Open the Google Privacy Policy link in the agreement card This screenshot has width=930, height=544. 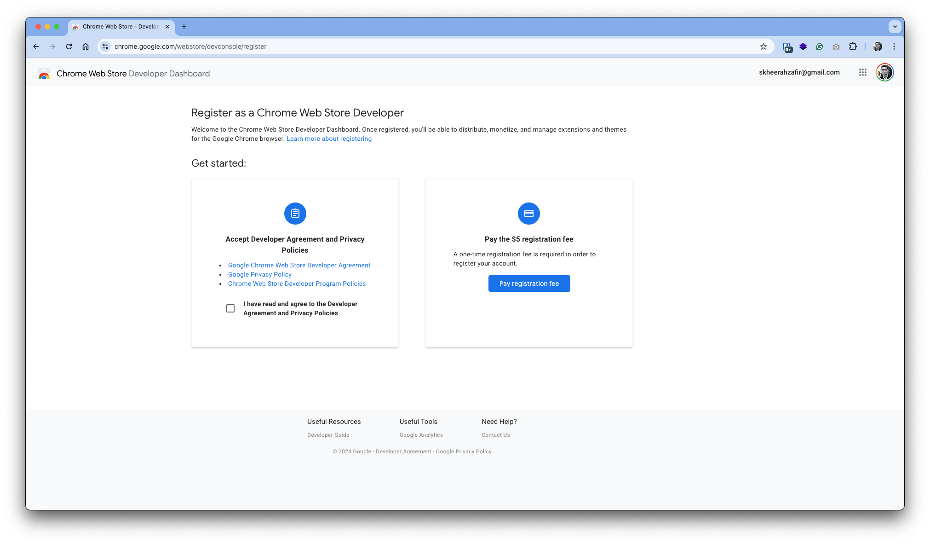click(260, 274)
